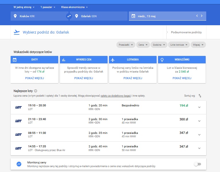This screenshot has width=220, height=172.
Task: Enable the Monitoruj ceny switch
Action: click(198, 164)
